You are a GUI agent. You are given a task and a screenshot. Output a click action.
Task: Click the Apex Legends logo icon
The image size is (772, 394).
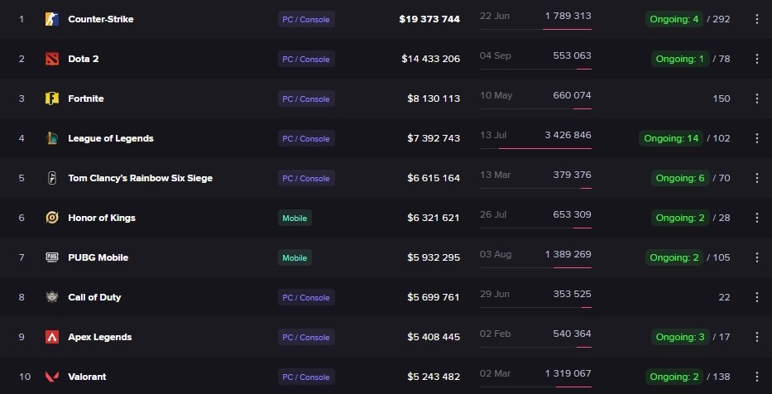tap(52, 337)
